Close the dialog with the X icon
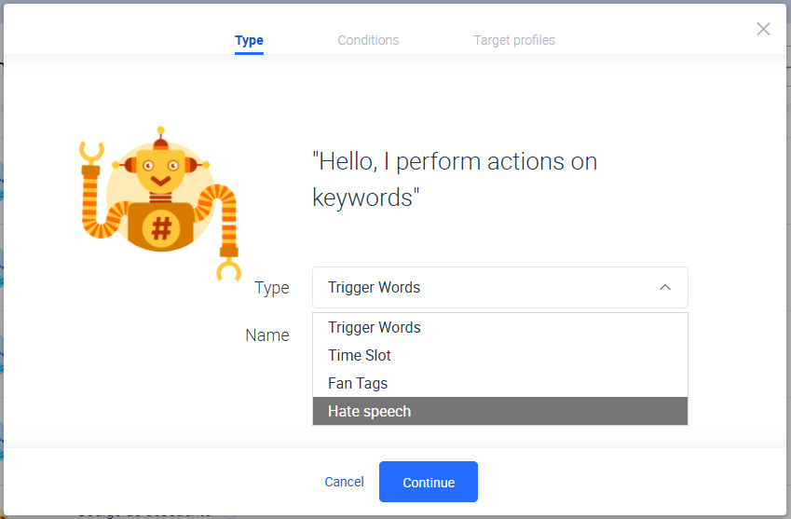 pos(763,29)
